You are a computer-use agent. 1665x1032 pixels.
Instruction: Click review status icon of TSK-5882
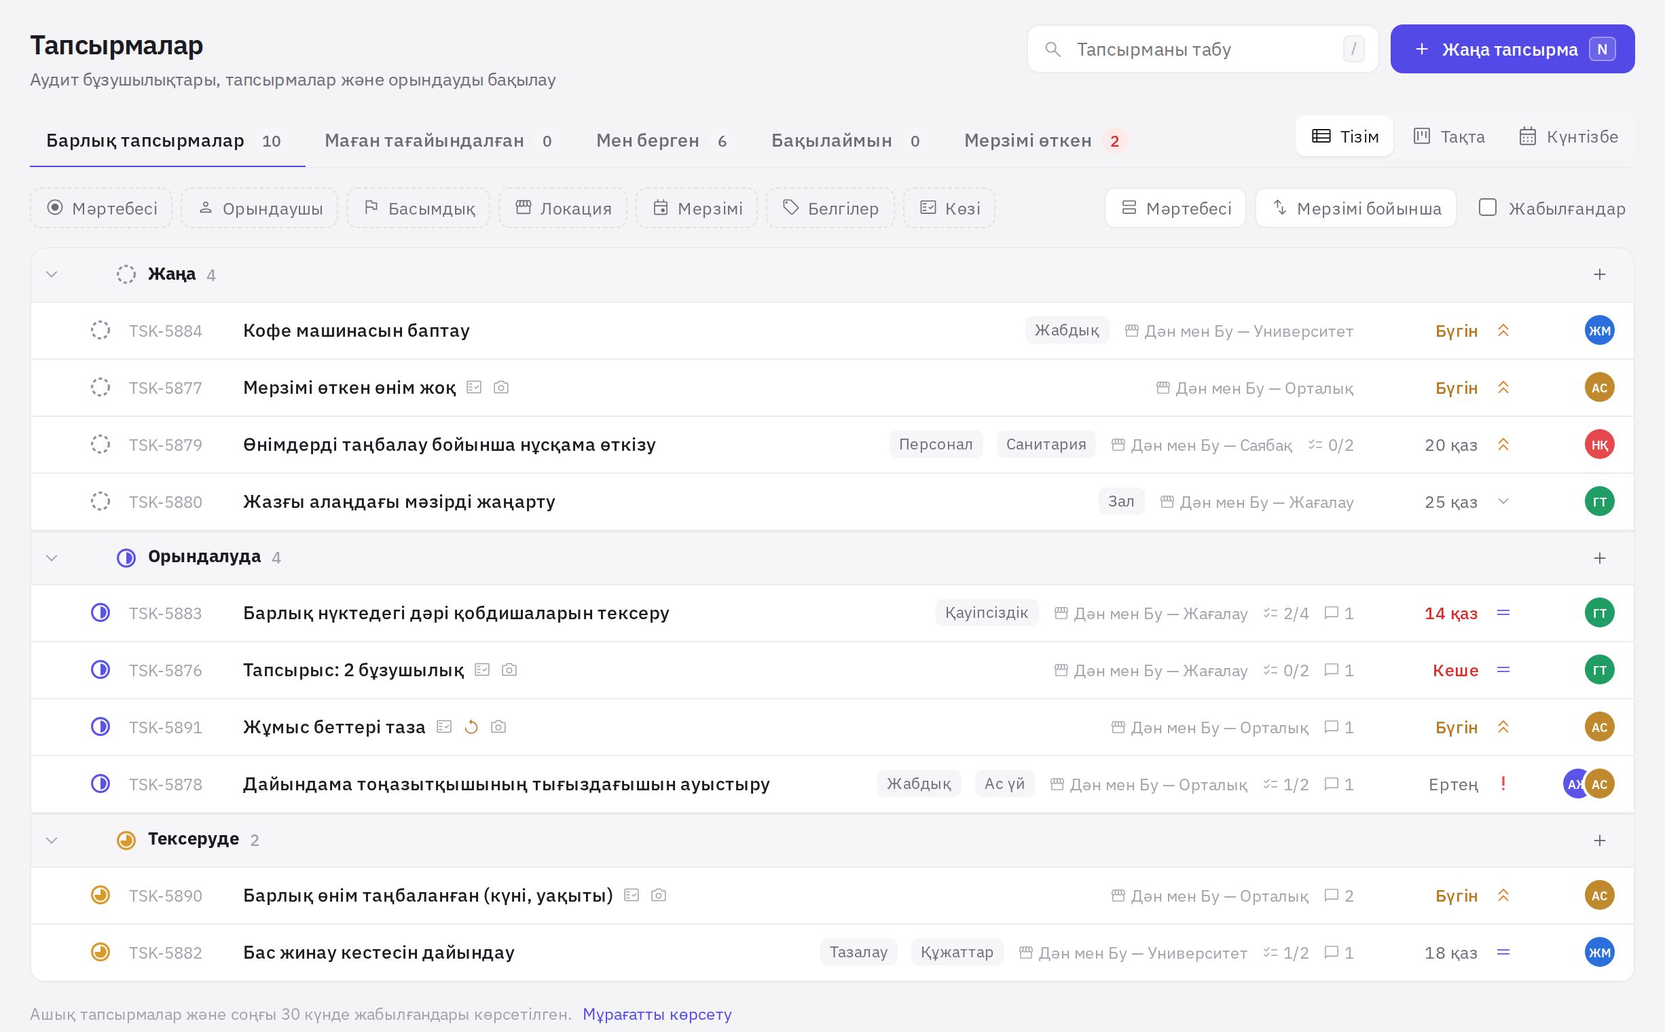point(100,952)
